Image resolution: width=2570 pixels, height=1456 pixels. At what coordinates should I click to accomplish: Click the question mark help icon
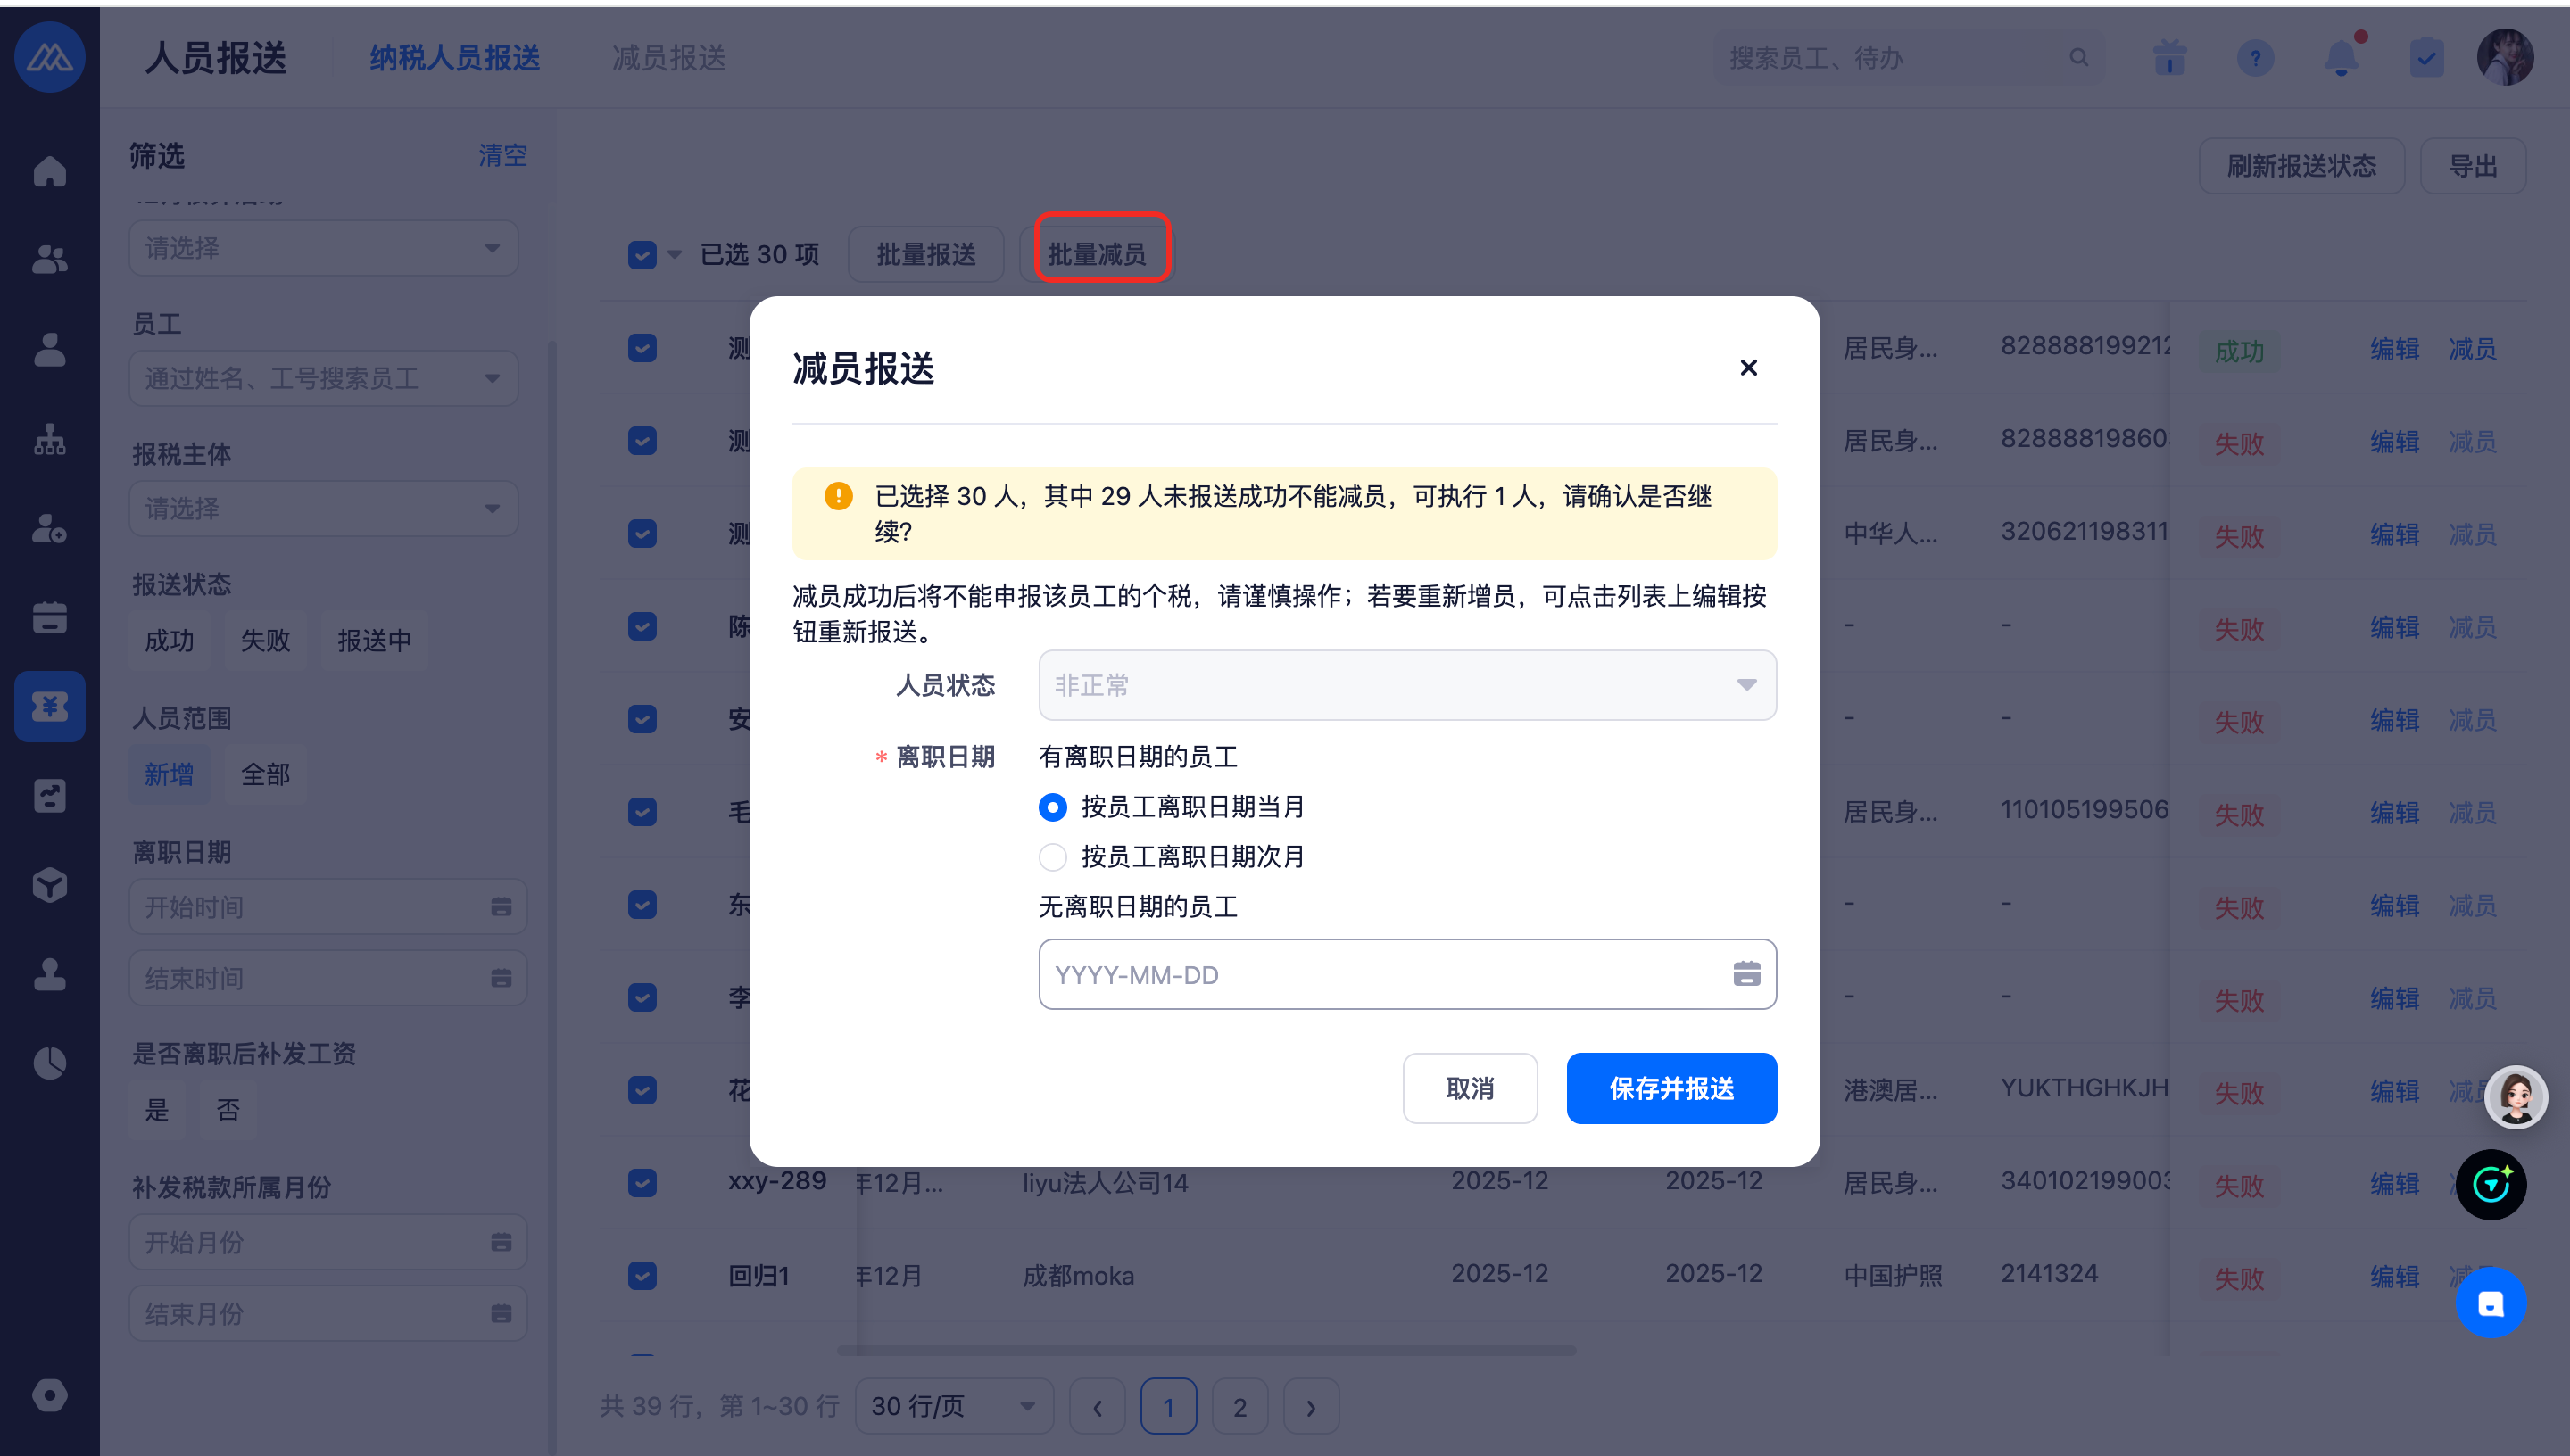(x=2255, y=58)
